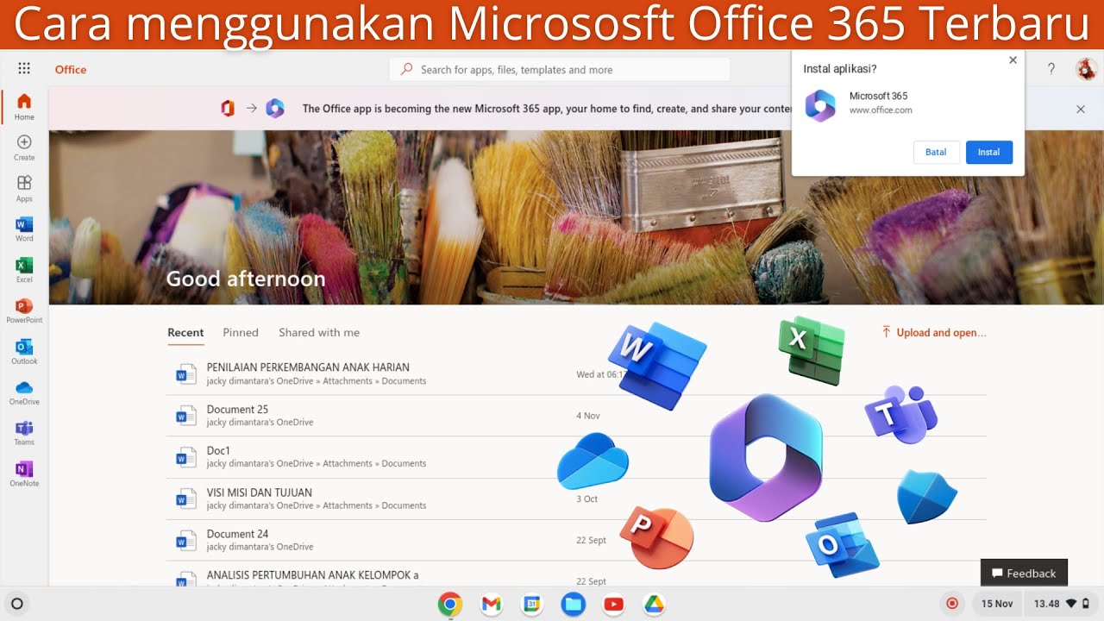Open the ChromeOS launcher circle button
This screenshot has width=1104, height=621.
16,604
